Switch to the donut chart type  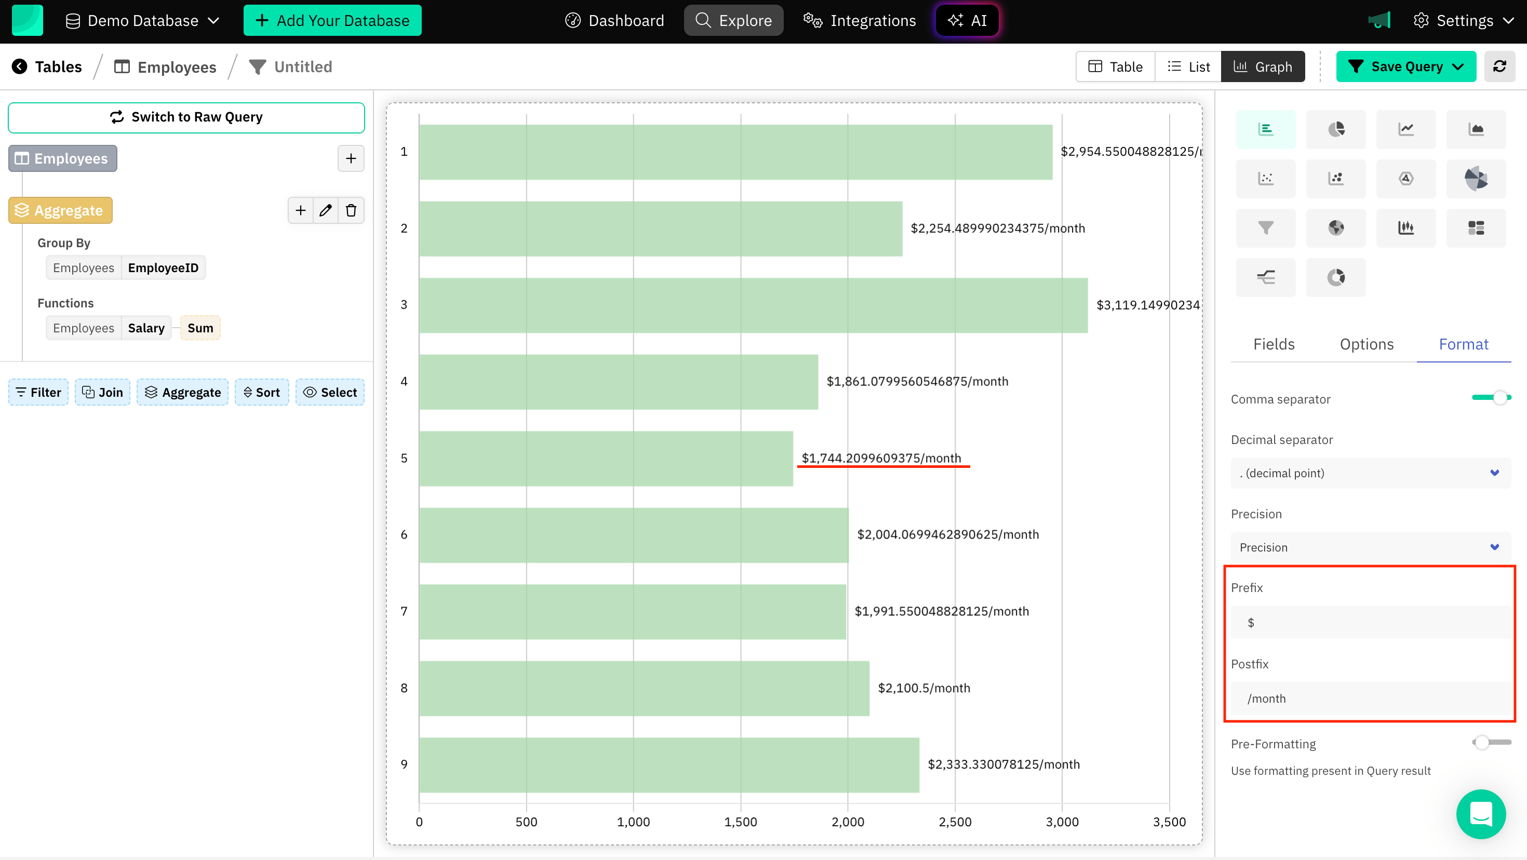[x=1336, y=277]
